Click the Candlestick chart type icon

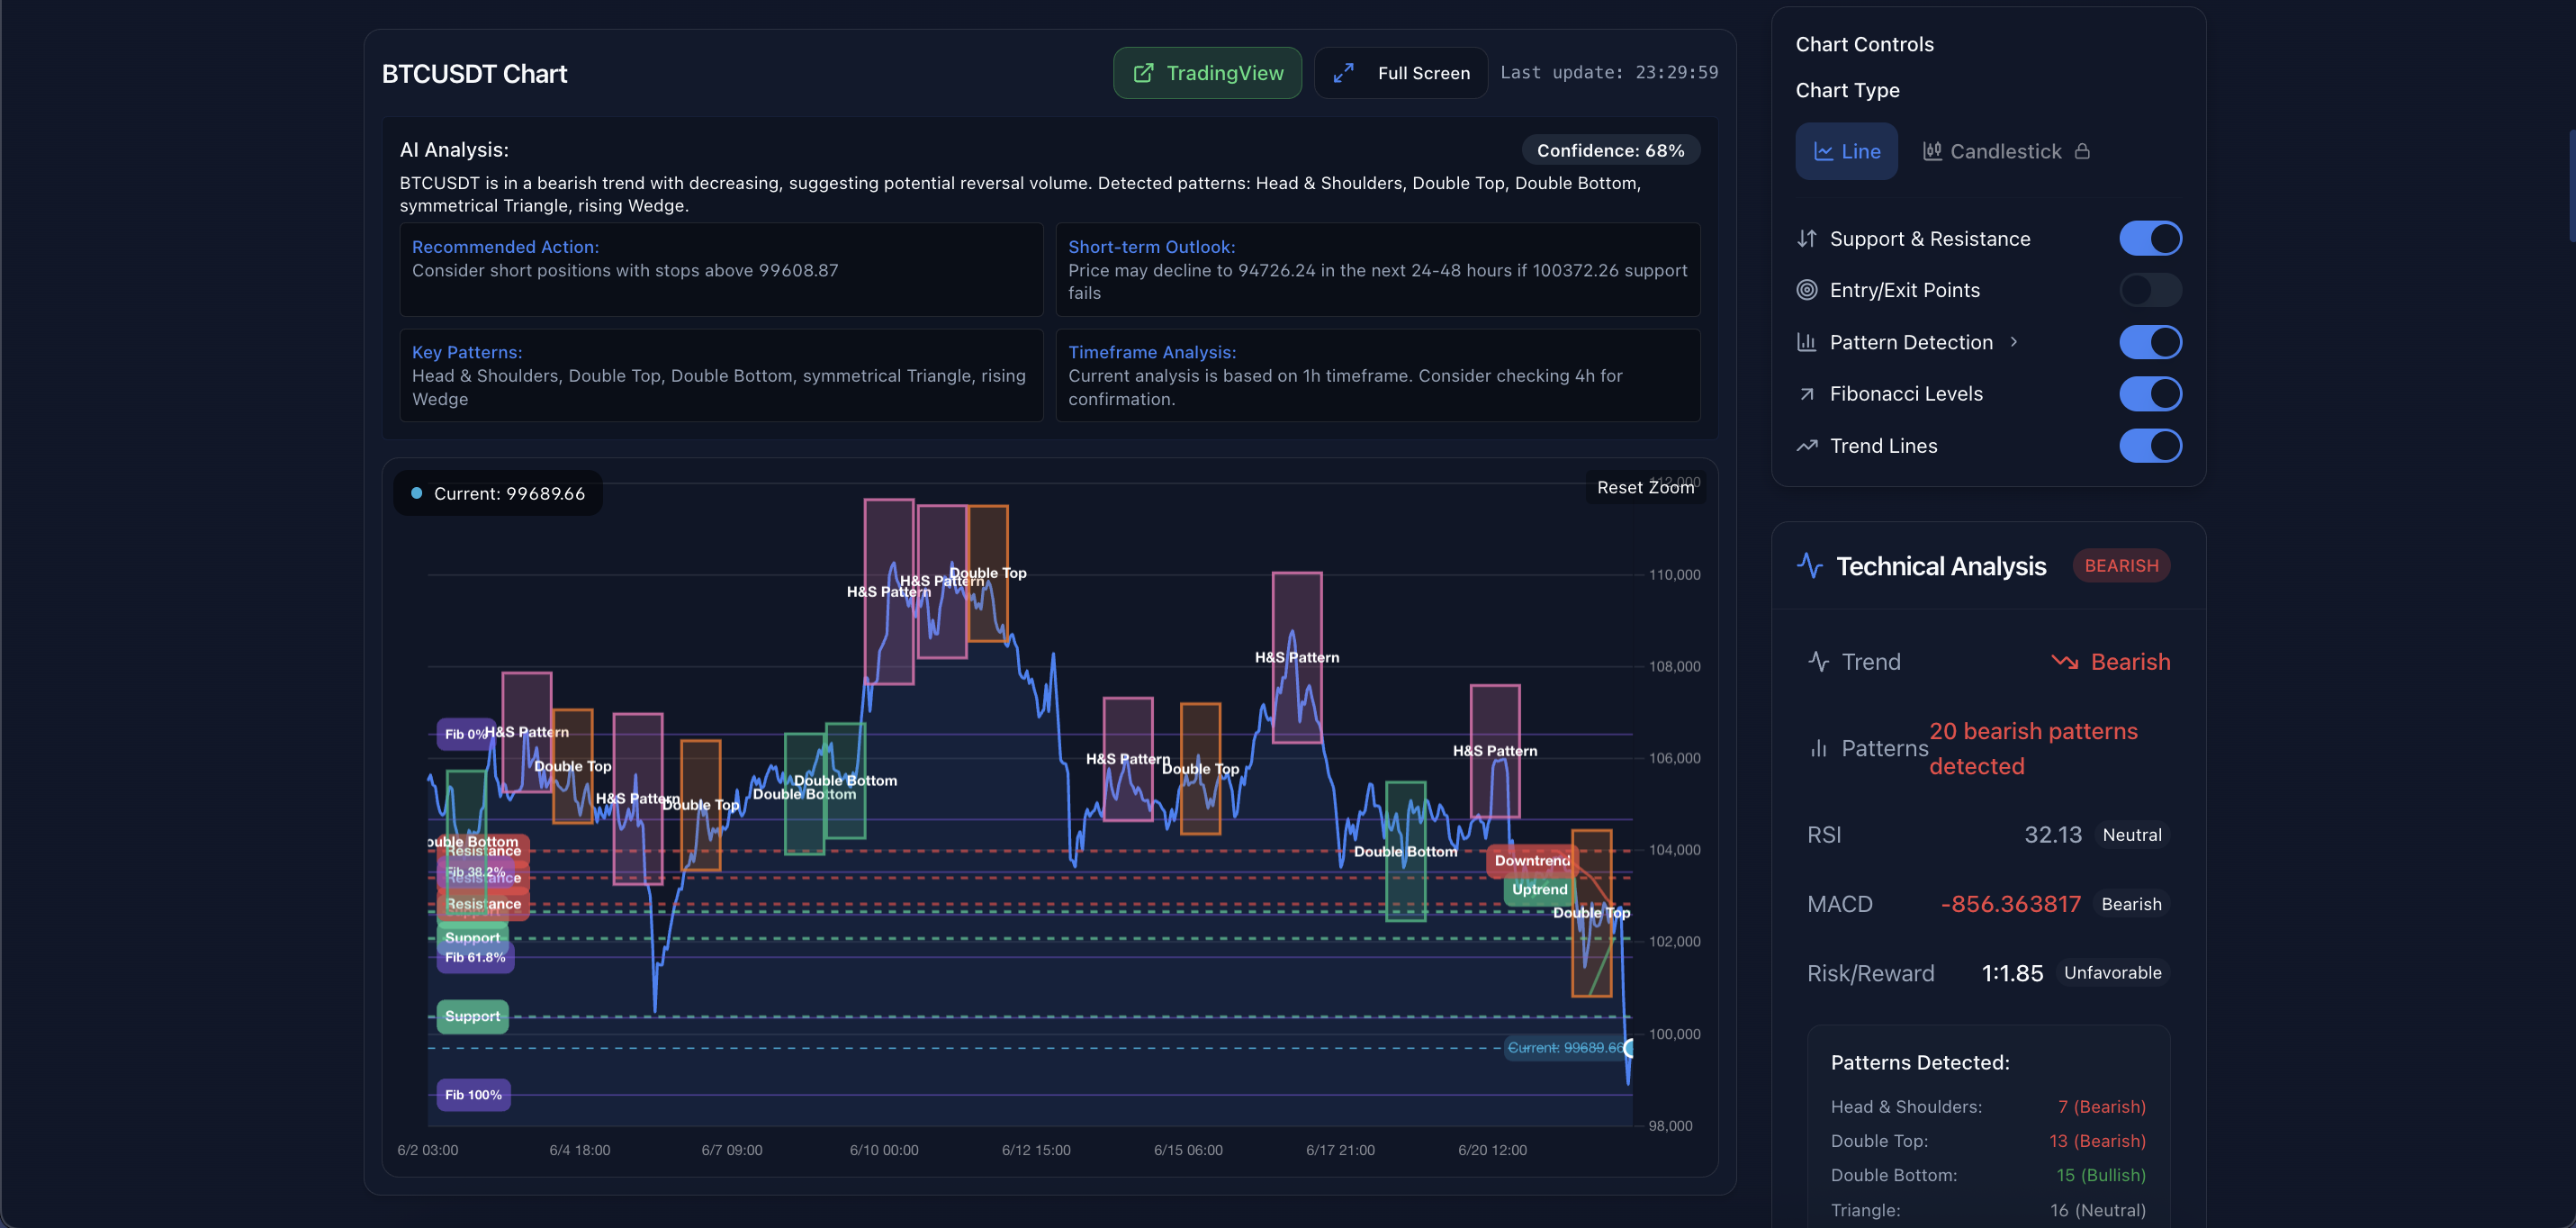click(x=1932, y=151)
